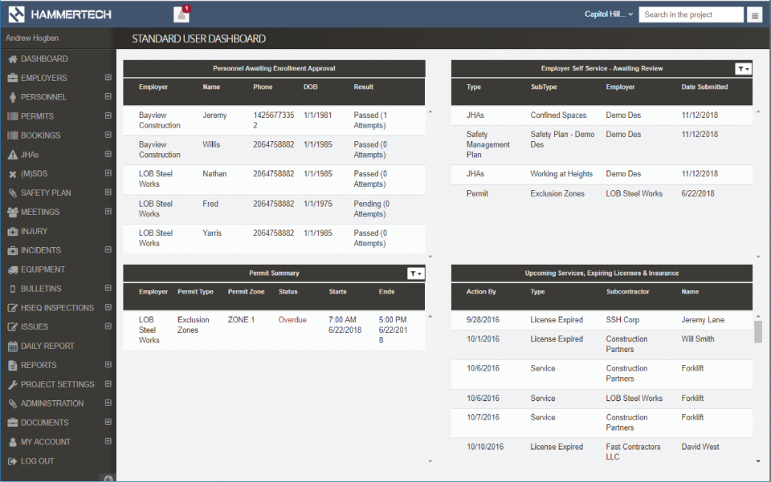The height and width of the screenshot is (482, 771).
Task: Click the Meetings group icon
Action: point(13,212)
